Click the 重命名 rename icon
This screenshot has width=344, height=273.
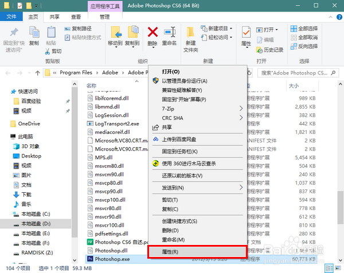coord(170,32)
